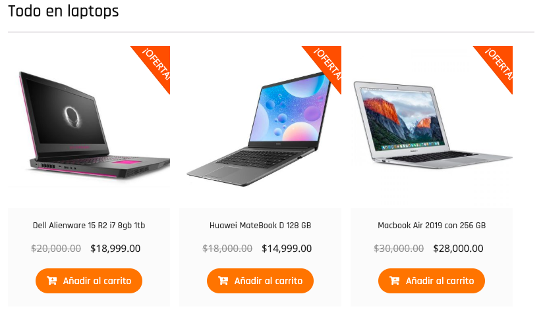Click the $18,999.00 sale price
Image resolution: width=543 pixels, height=319 pixels.
point(115,249)
